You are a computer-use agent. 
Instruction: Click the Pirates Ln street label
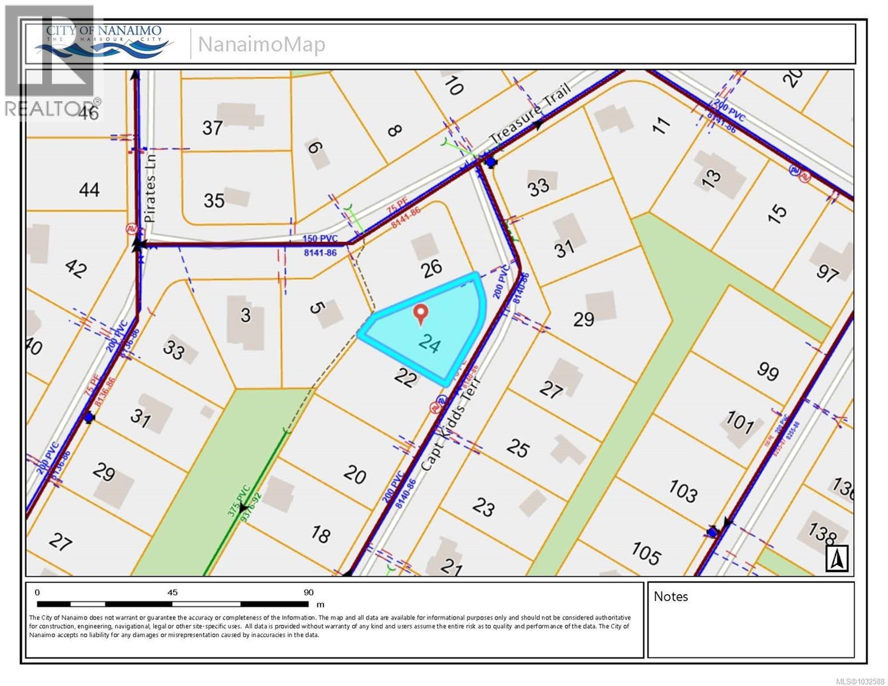tap(150, 196)
